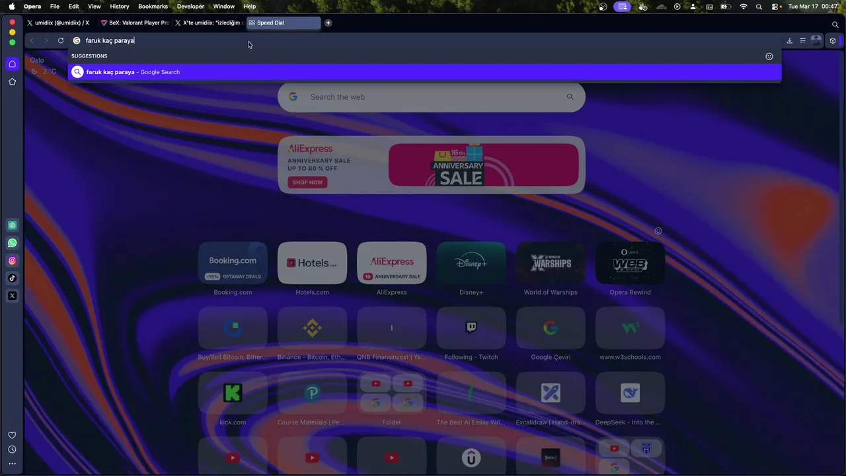Open the Apple menu

tap(11, 7)
